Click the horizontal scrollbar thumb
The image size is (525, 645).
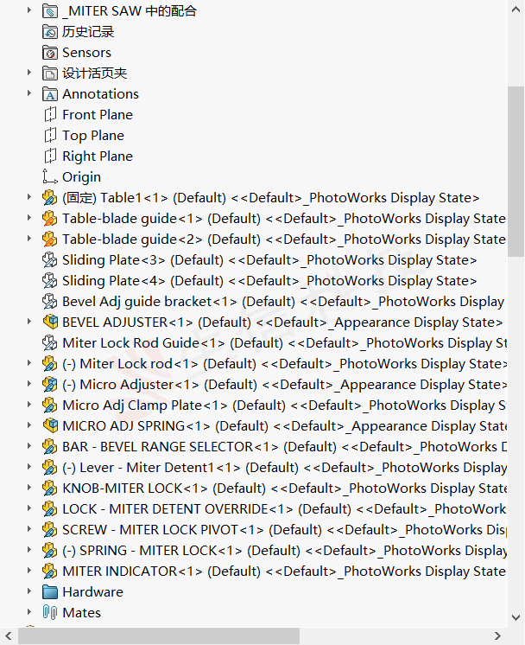(159, 636)
